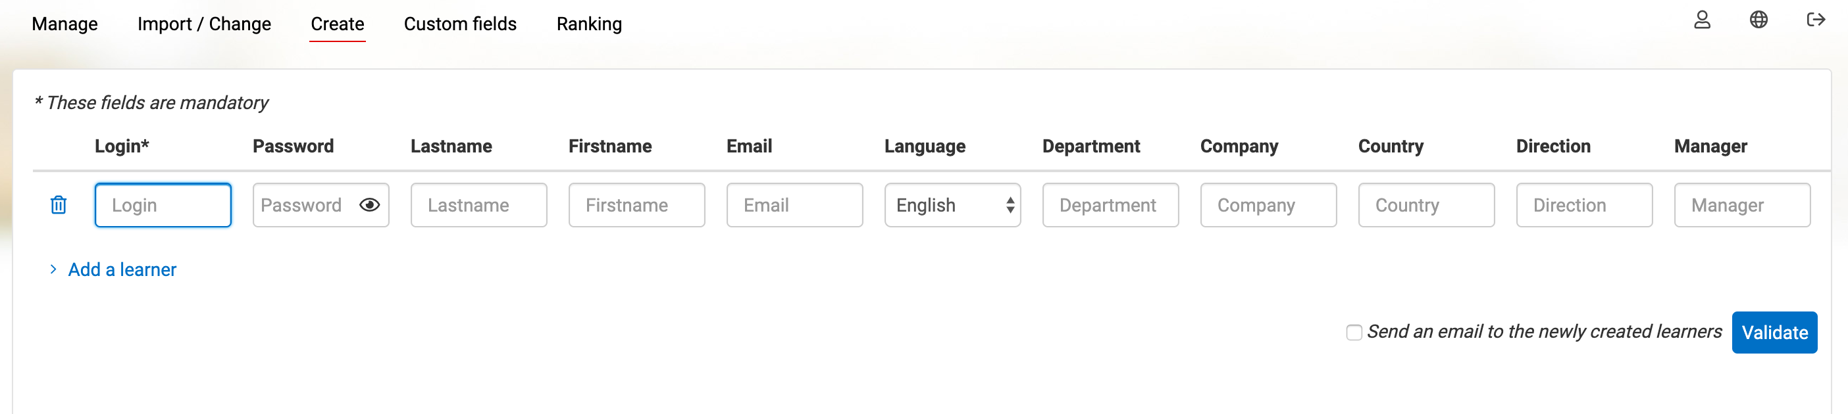Open the Ranking tab
The image size is (1848, 414).
click(589, 24)
